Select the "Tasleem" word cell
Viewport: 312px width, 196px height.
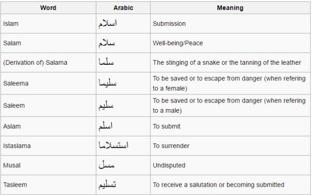tap(15, 185)
